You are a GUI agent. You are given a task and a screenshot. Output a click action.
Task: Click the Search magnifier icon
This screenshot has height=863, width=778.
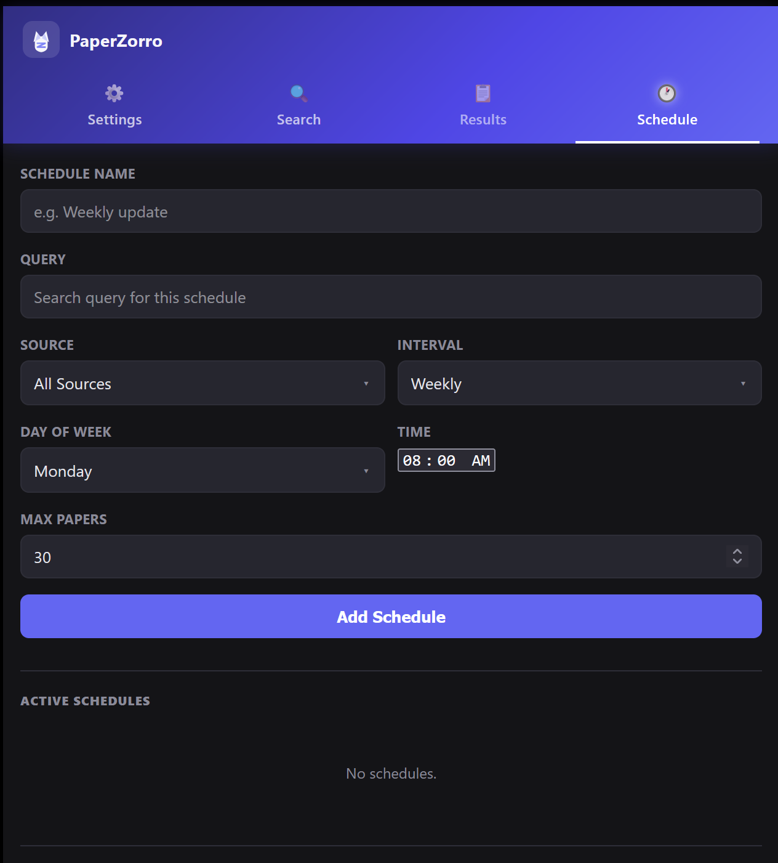[299, 93]
